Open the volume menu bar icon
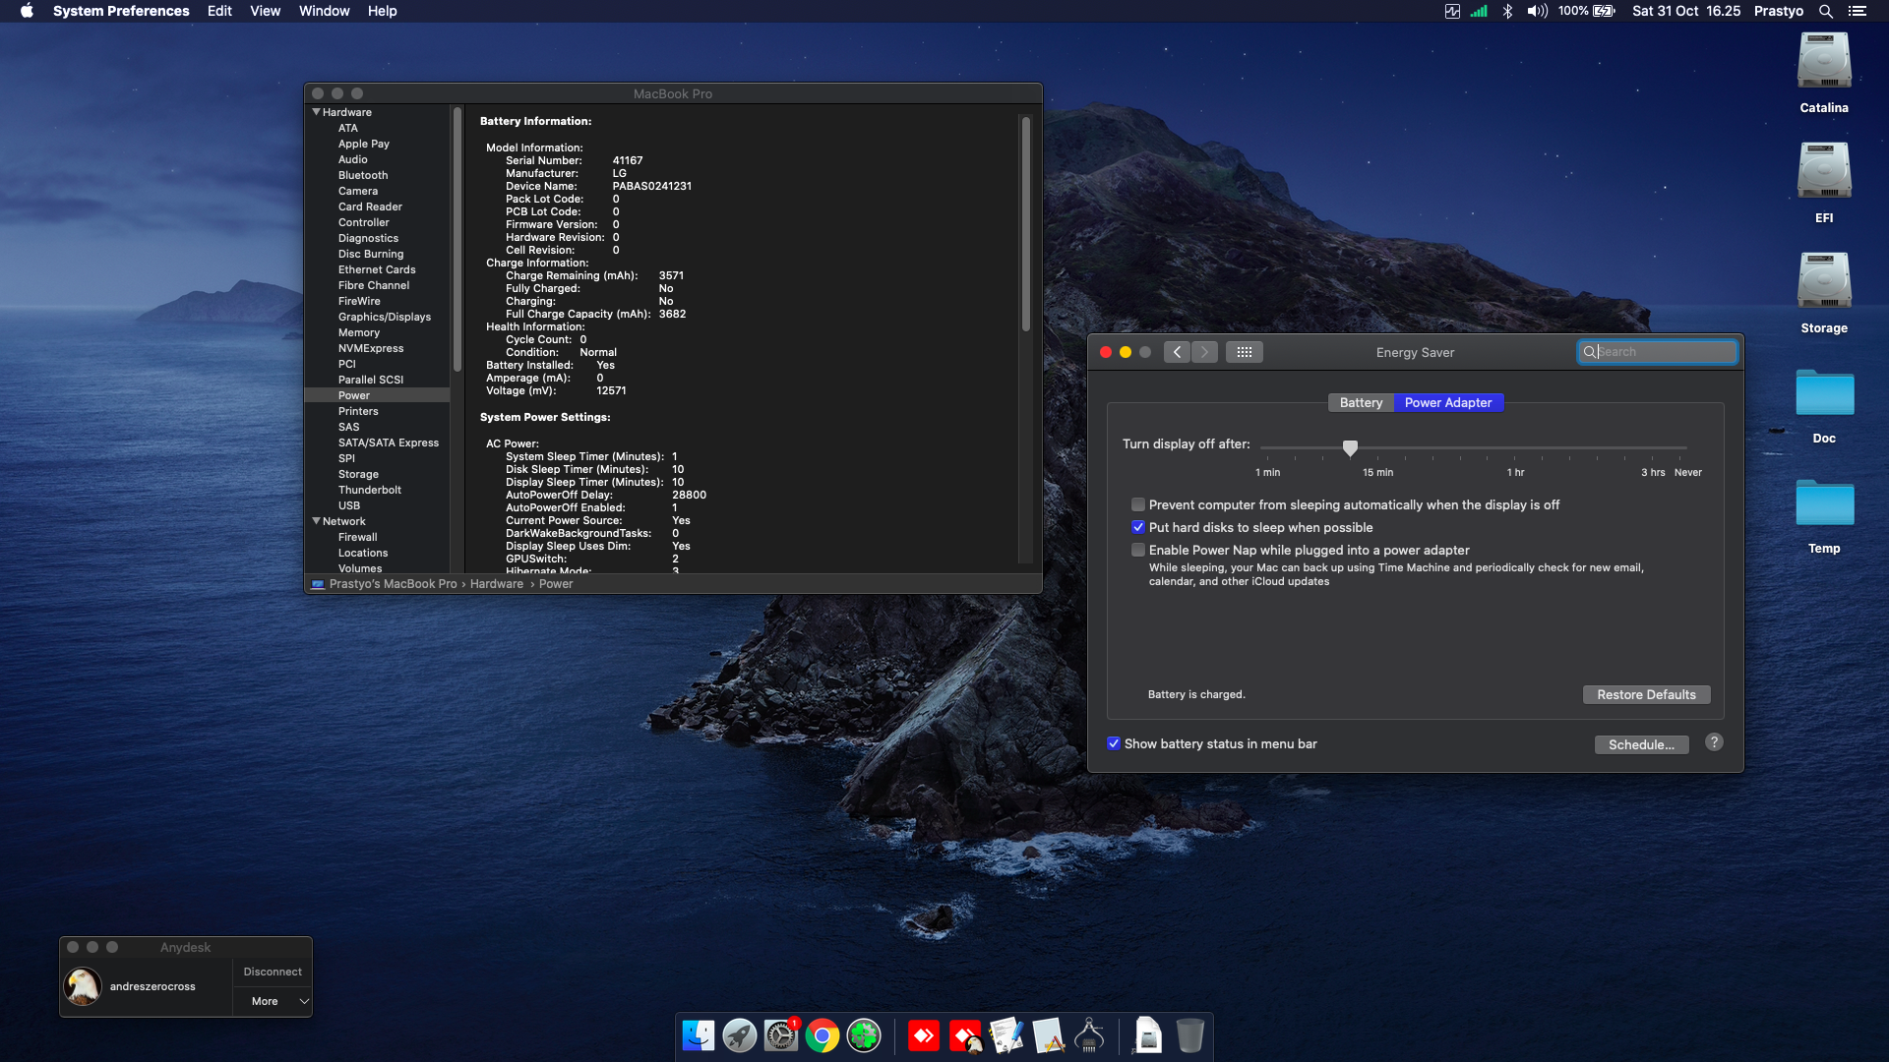The width and height of the screenshot is (1889, 1062). (1537, 11)
